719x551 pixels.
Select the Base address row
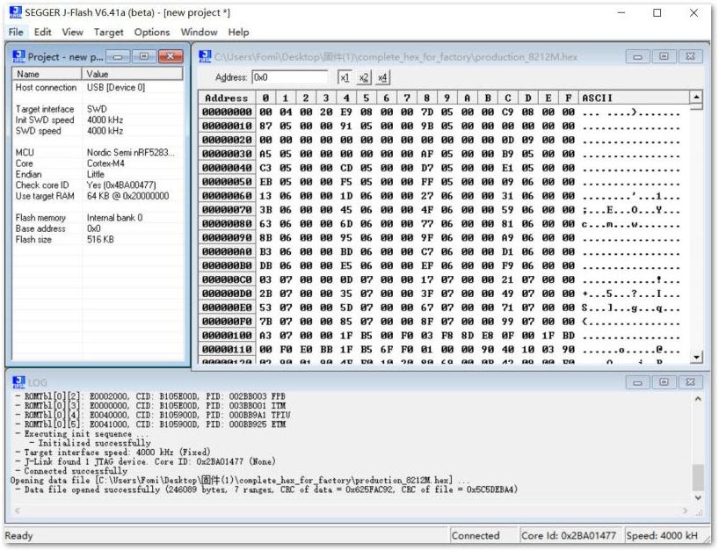[x=98, y=228]
